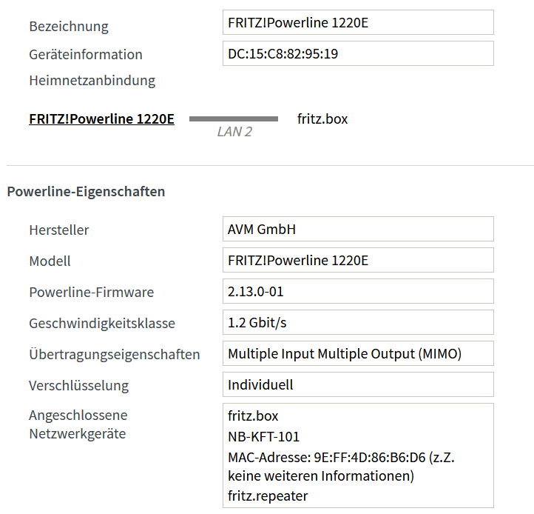The height and width of the screenshot is (514, 534).
Task: Open the underlined FRITZ!Powerline 1220E link
Action: (101, 119)
